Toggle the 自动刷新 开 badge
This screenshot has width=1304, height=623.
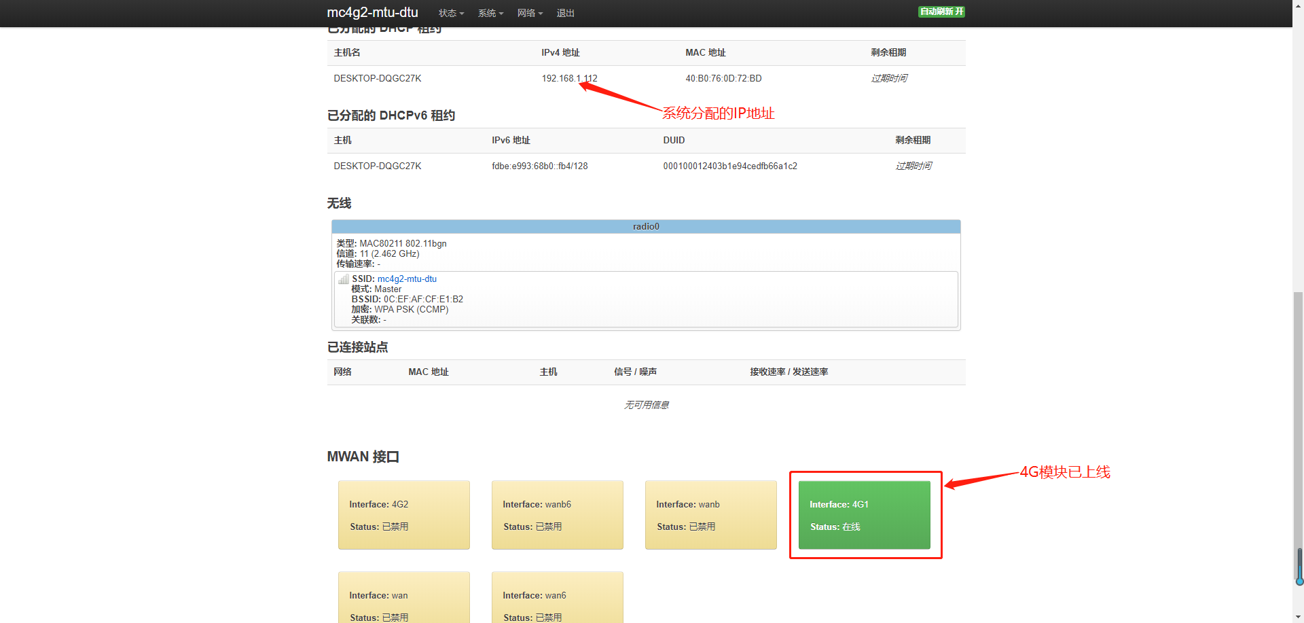click(941, 12)
